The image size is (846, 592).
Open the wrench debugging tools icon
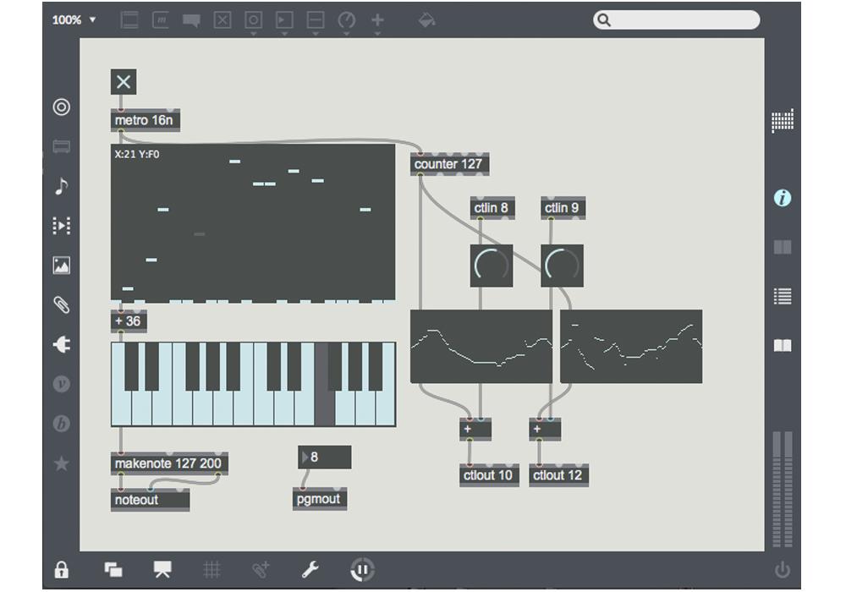click(x=310, y=569)
